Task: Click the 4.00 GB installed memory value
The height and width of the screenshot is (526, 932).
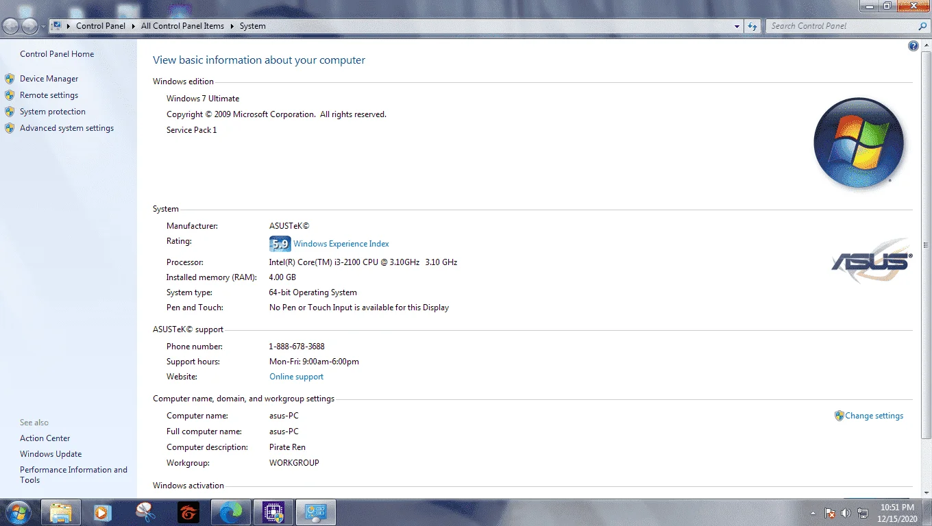Action: point(282,277)
